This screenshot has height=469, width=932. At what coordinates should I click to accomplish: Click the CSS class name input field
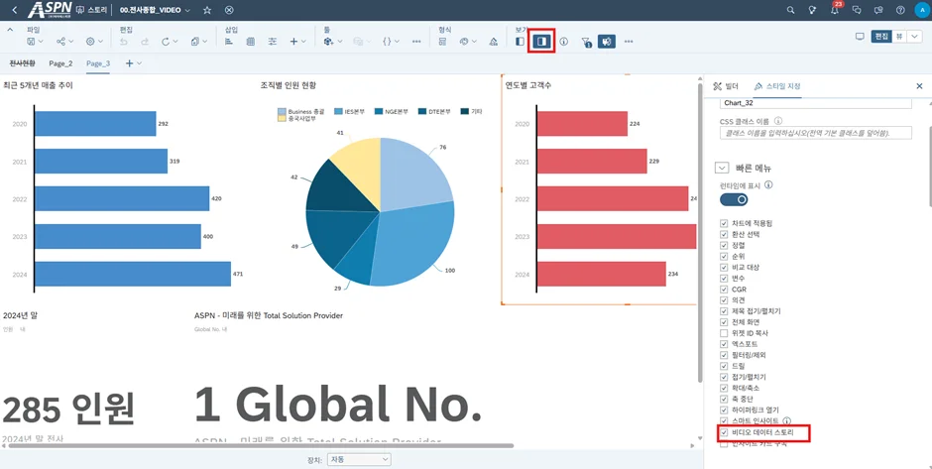click(x=815, y=133)
